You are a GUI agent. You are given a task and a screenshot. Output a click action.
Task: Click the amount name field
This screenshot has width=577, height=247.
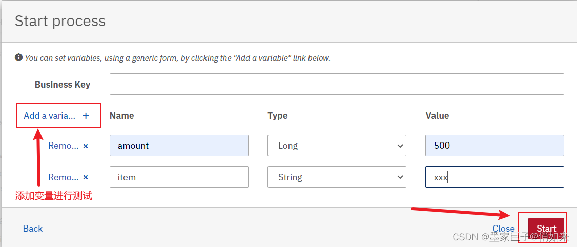coord(179,146)
